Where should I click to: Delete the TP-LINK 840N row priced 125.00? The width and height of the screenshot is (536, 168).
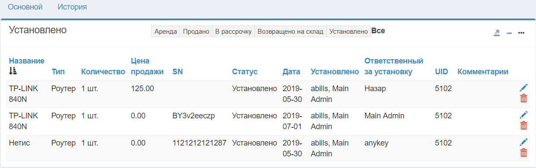[x=523, y=98]
